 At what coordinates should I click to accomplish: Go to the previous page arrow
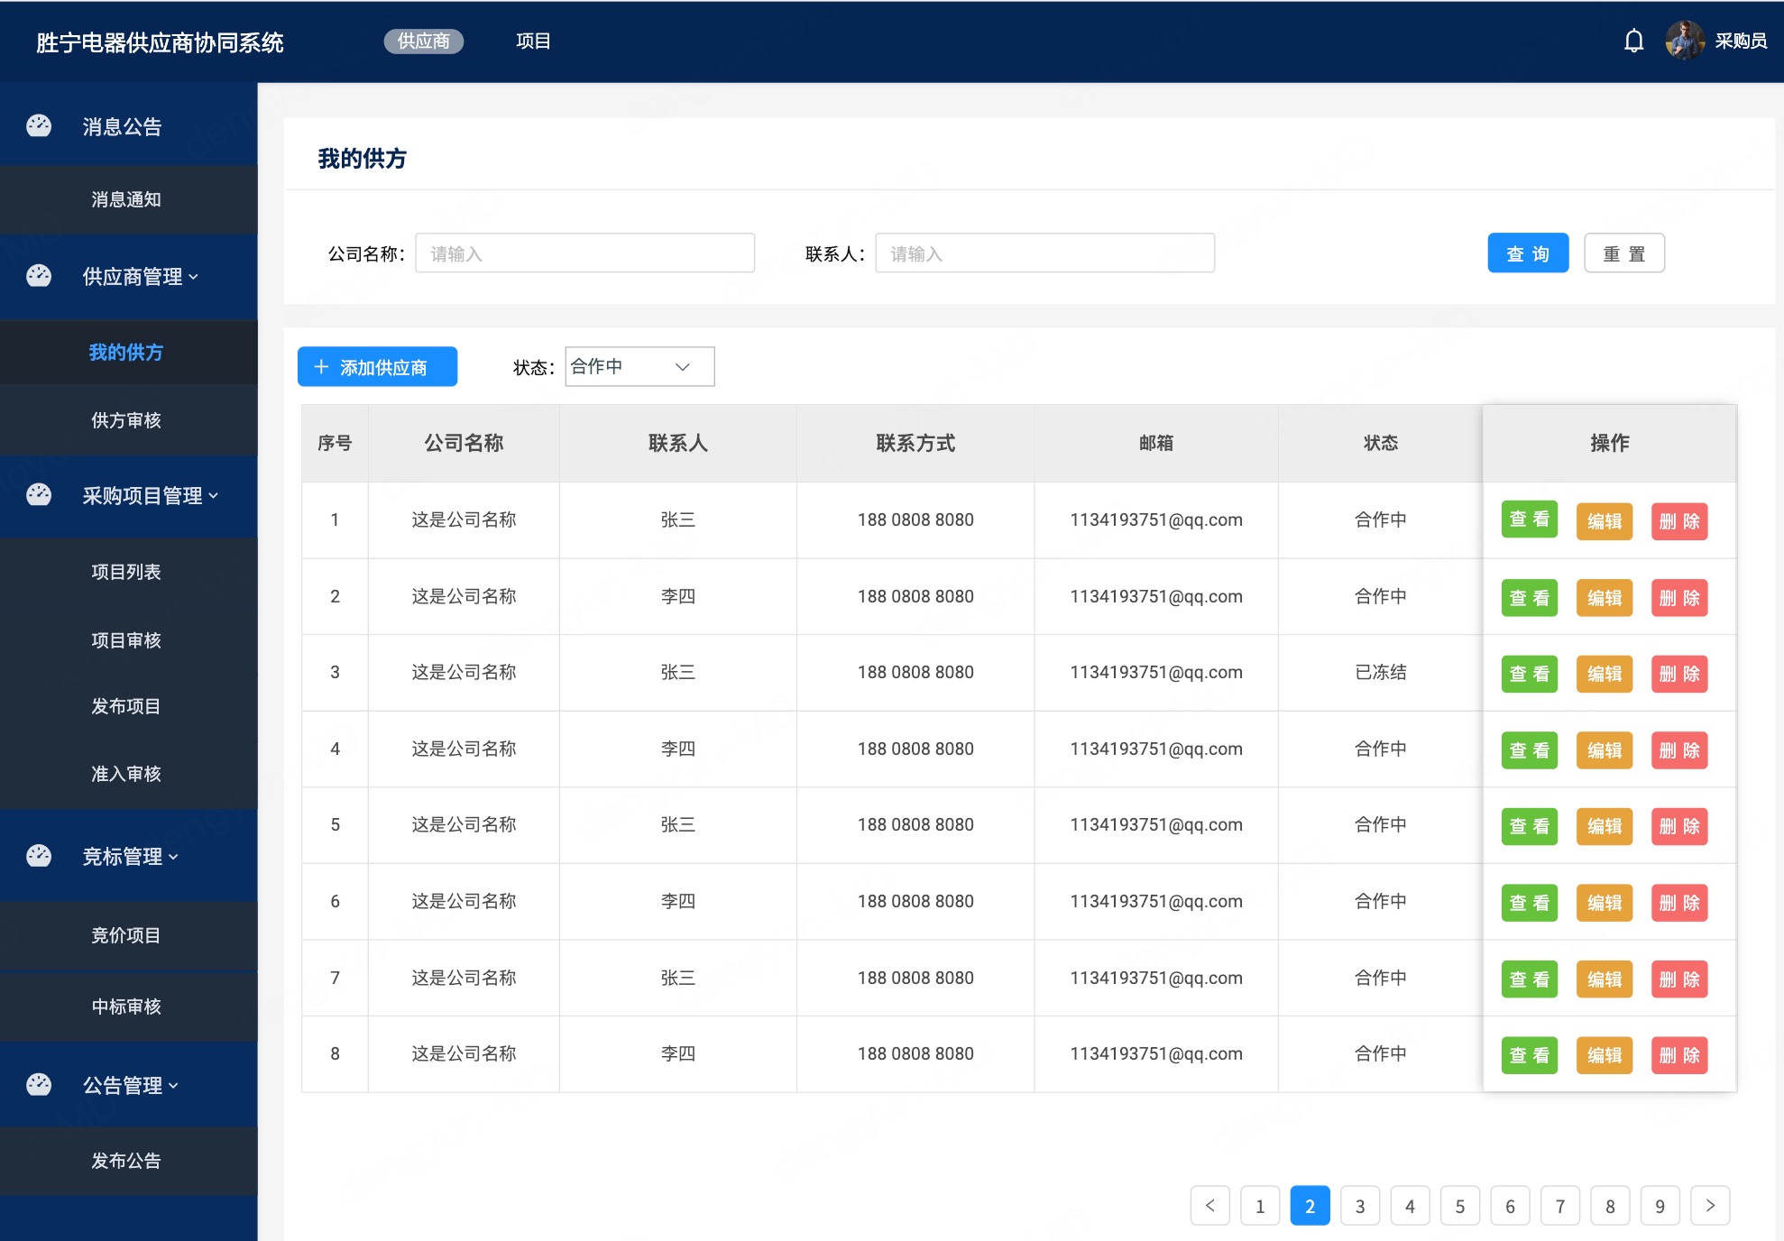(x=1209, y=1206)
